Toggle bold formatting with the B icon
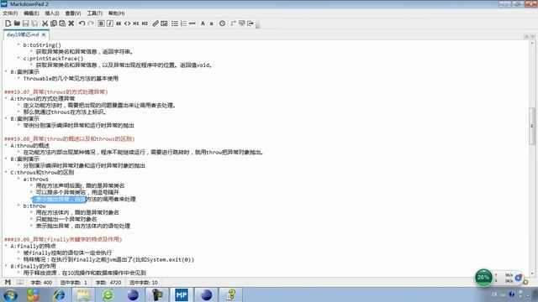 point(101,23)
